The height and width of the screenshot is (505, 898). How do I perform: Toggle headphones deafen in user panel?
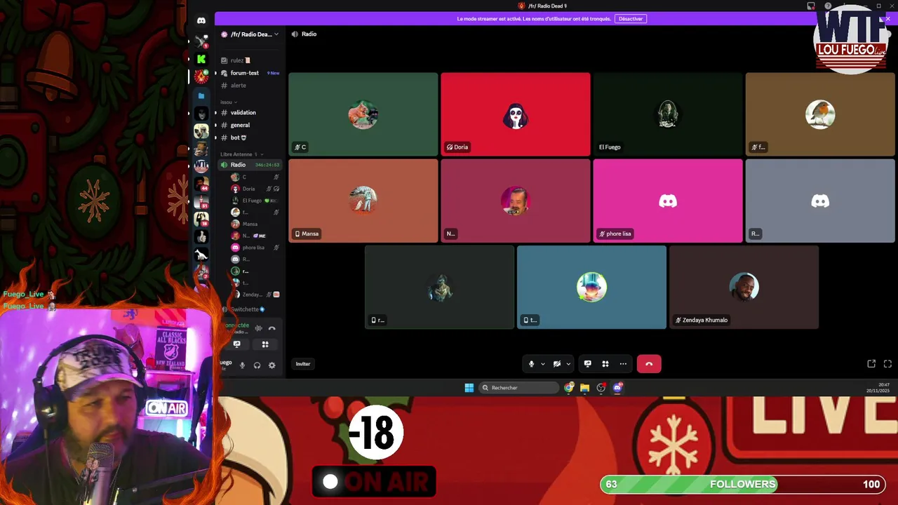[x=257, y=365]
